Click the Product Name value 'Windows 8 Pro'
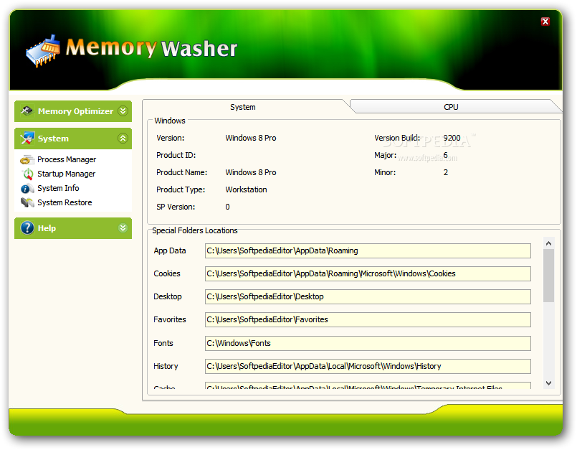Viewport: 577px width, 450px height. pyautogui.click(x=251, y=172)
